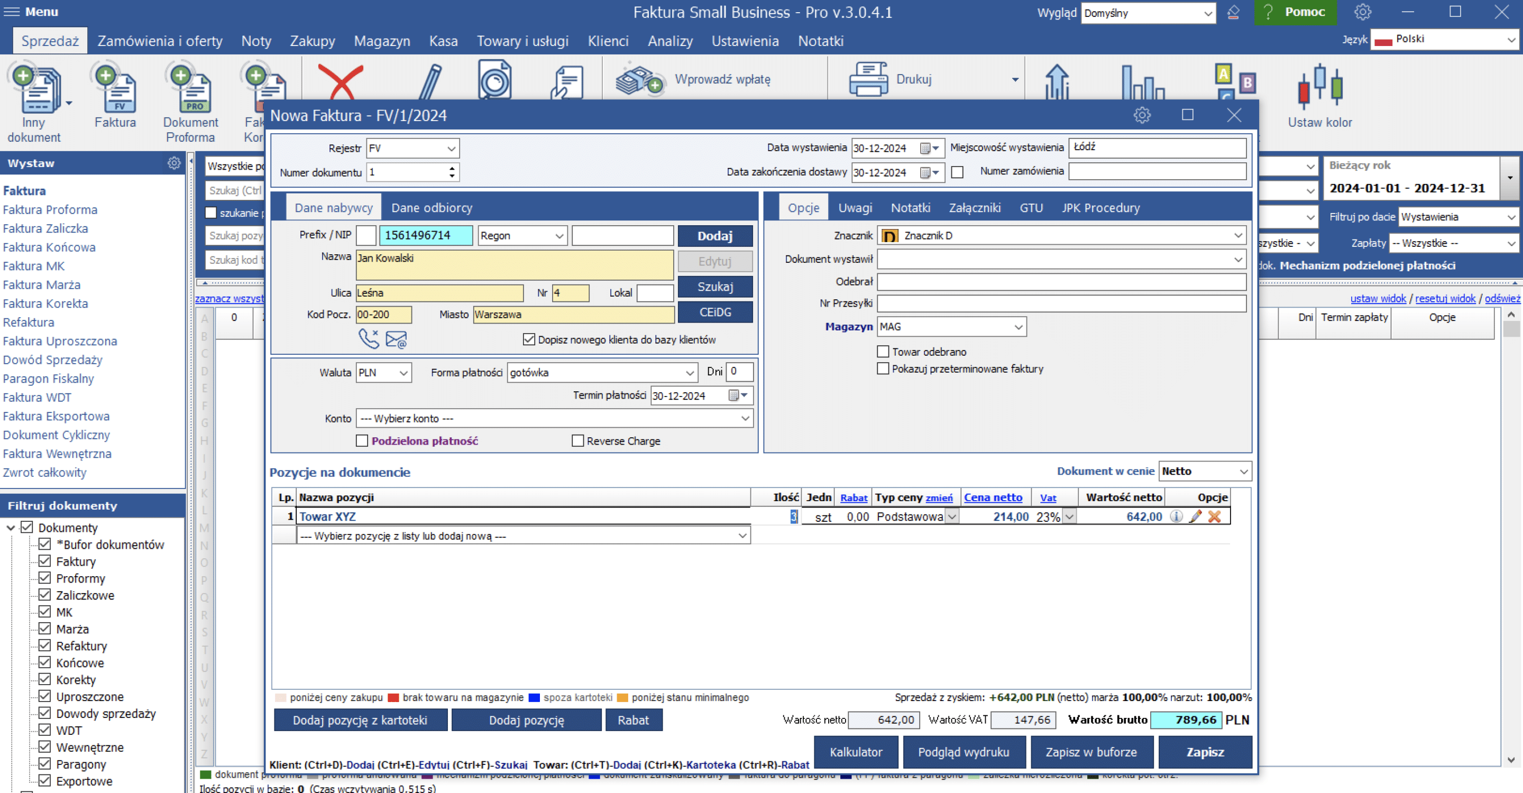Toggle checkbox beside Data zakończenia dostawy

click(x=957, y=172)
